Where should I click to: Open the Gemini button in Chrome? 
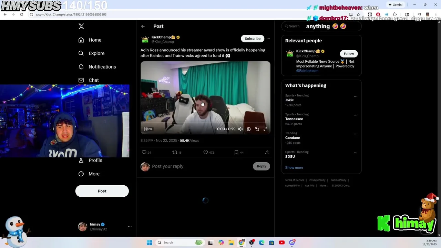point(396,5)
